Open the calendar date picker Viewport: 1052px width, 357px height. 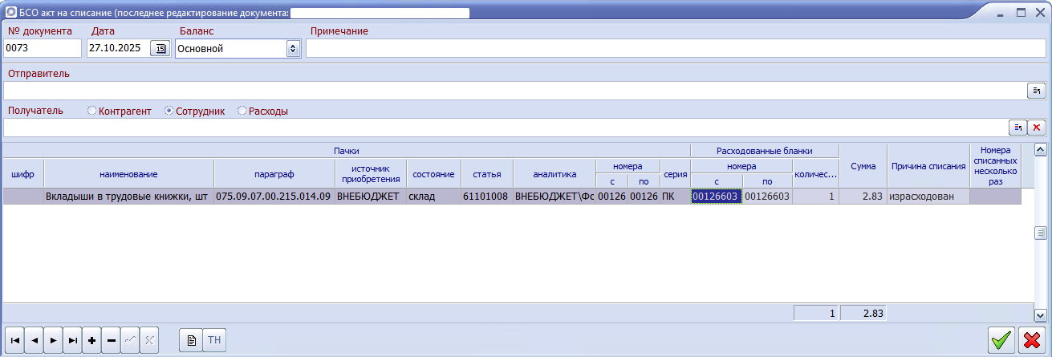pyautogui.click(x=160, y=49)
